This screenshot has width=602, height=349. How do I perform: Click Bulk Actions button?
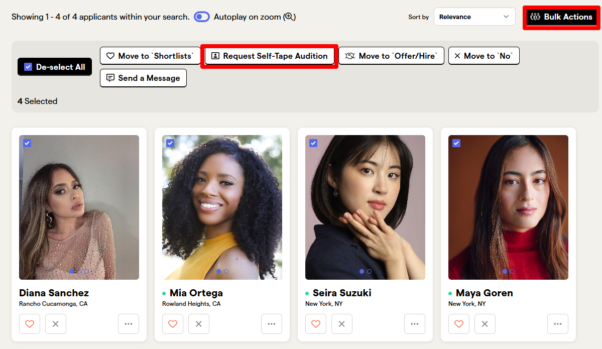561,17
